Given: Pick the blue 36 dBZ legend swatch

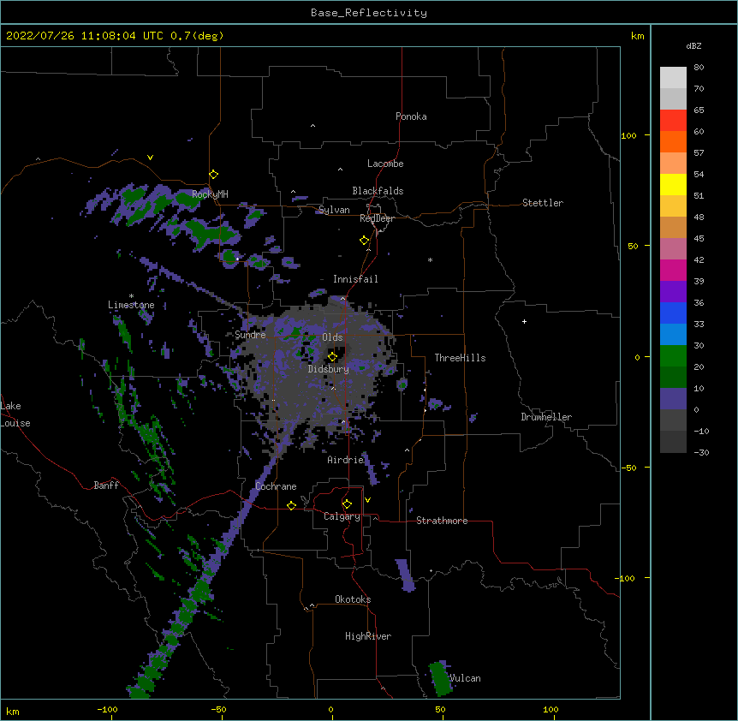Looking at the screenshot, I should click(673, 313).
